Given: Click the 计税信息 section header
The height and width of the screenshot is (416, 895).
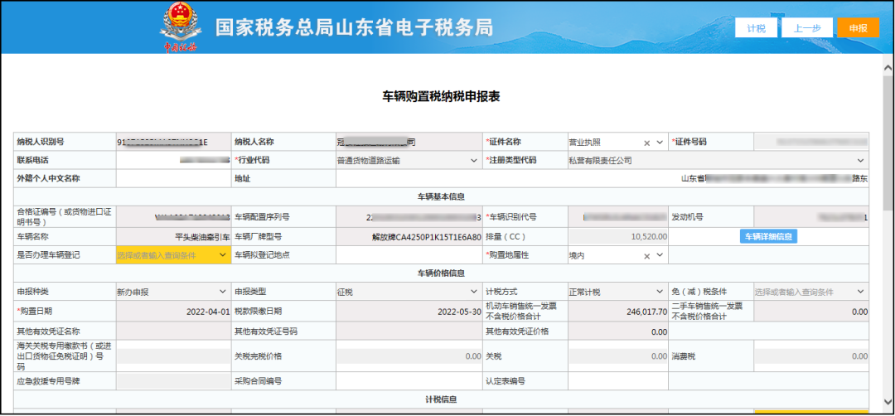Looking at the screenshot, I should click(x=441, y=400).
